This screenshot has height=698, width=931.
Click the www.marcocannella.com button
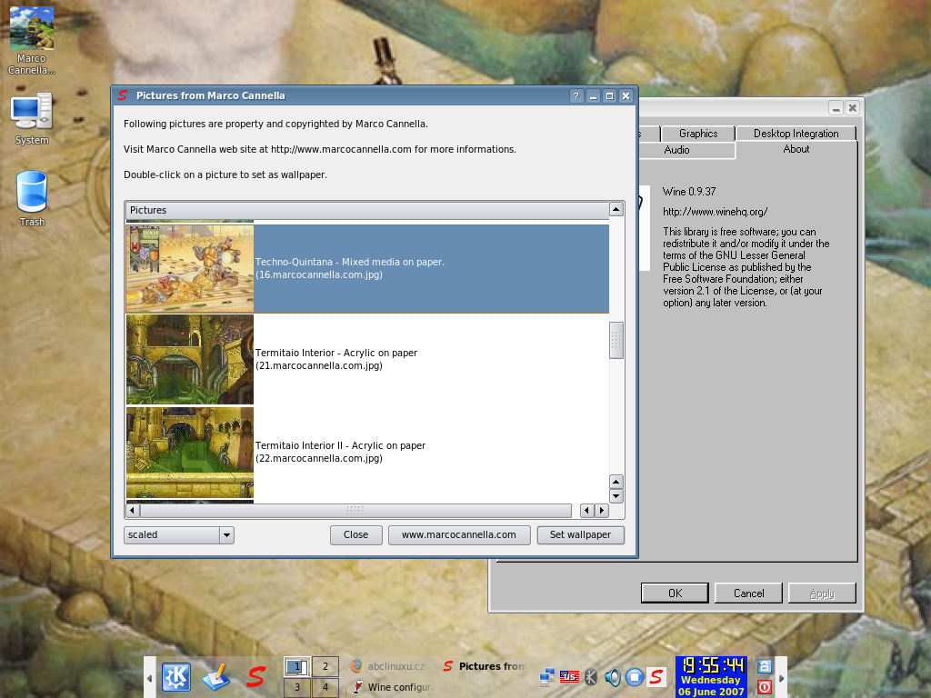tap(459, 534)
